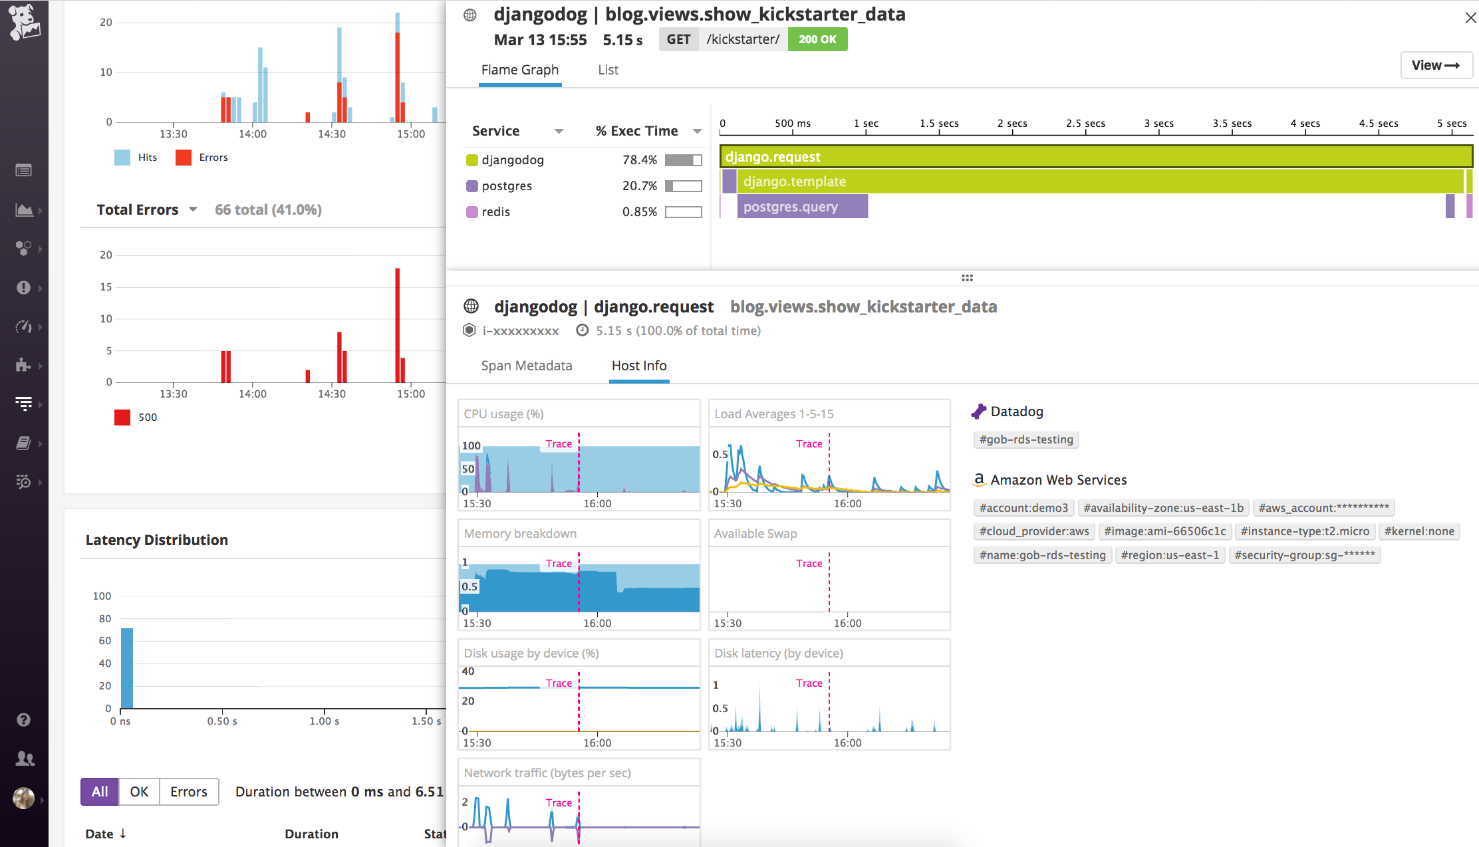Open the Service column dropdown
Image resolution: width=1479 pixels, height=847 pixels.
[559, 130]
